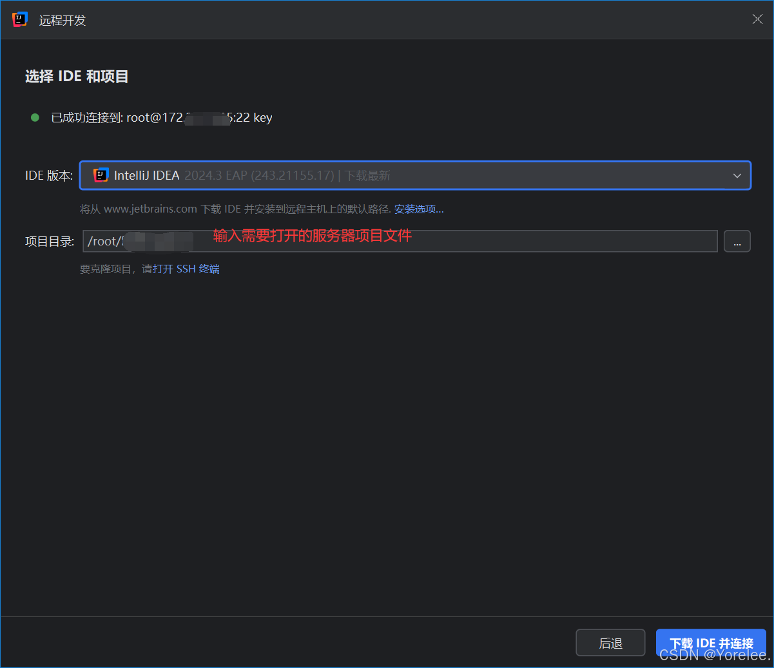Image resolution: width=774 pixels, height=668 pixels.
Task: Click the "..." browse icon next to 项目目录
Action: pyautogui.click(x=737, y=241)
